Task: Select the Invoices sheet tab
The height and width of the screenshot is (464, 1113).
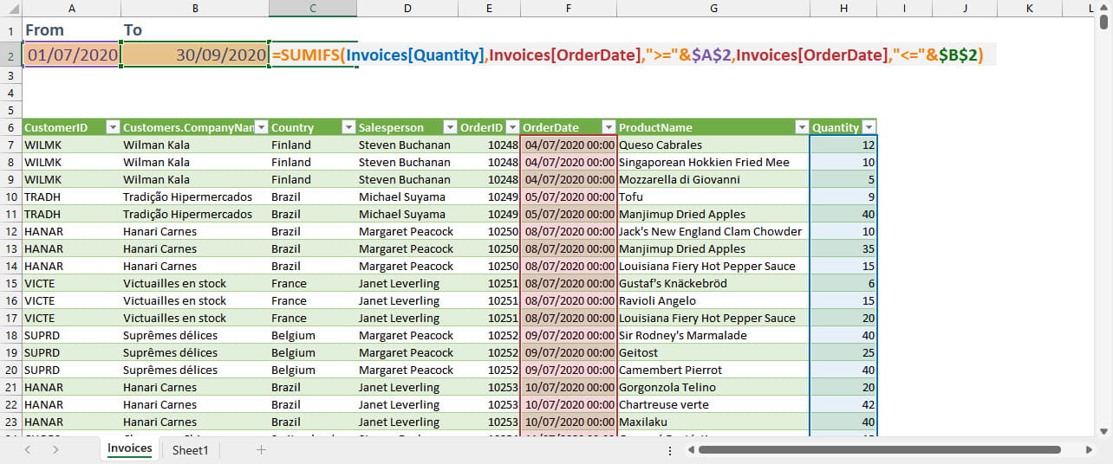Action: click(129, 448)
